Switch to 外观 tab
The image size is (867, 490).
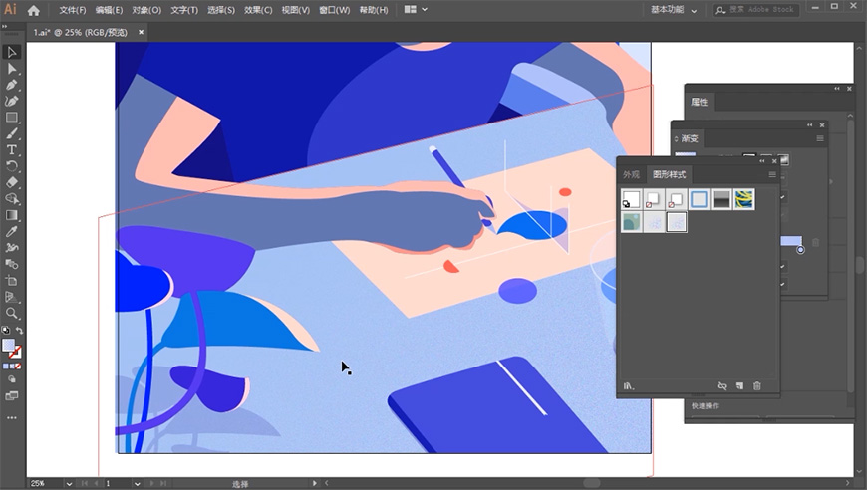[631, 174]
